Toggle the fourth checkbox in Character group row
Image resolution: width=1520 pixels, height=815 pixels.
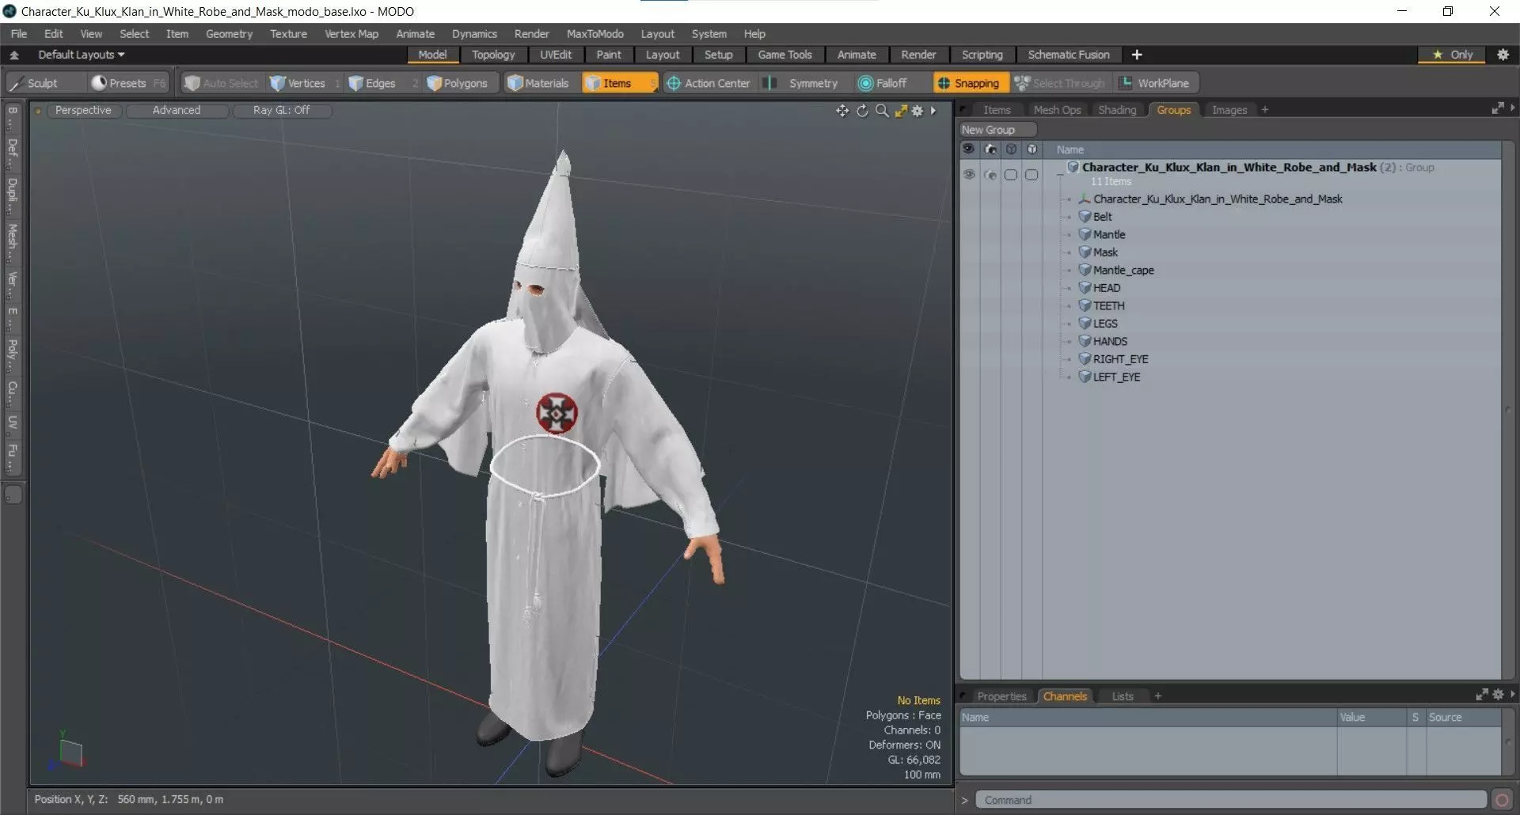coord(1032,174)
